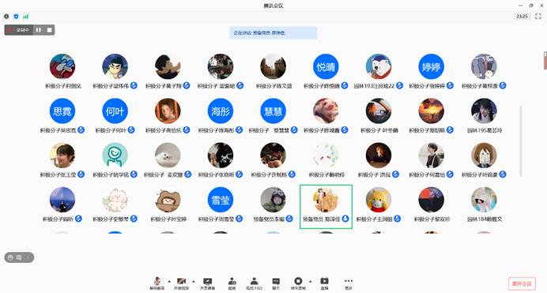Viewport: 547px width, 293px height.
Task: Stop recording with the square button
Action: point(50,30)
